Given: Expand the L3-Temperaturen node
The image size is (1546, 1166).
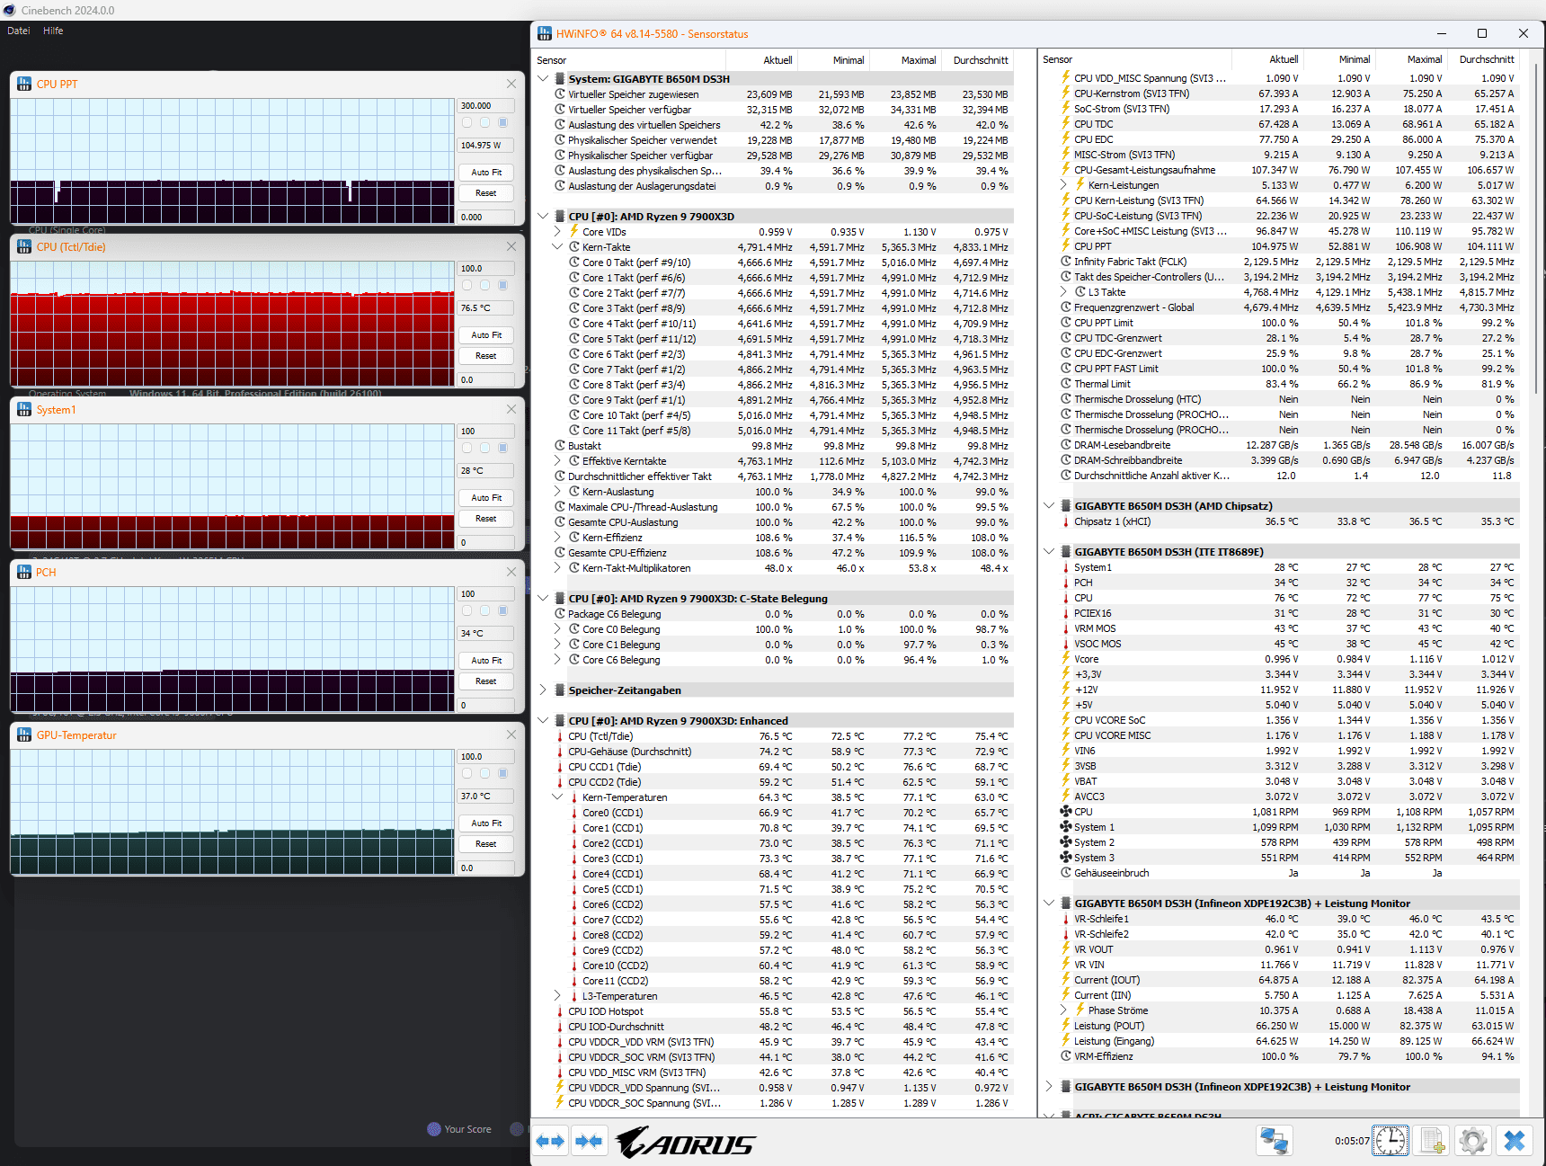Looking at the screenshot, I should click(557, 996).
